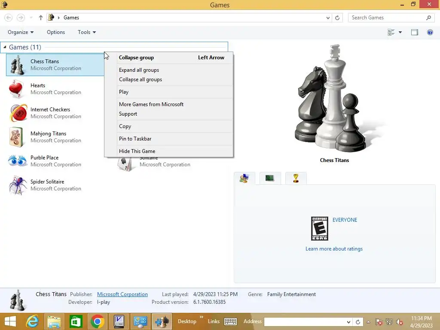Open the Windows Store taskbar icon
Viewport: 440px width, 330px height.
(76, 321)
